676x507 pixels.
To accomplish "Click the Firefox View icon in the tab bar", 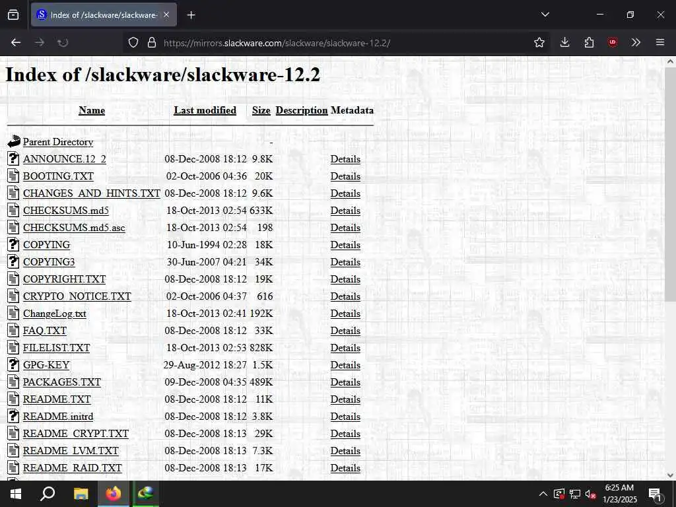I will point(13,15).
